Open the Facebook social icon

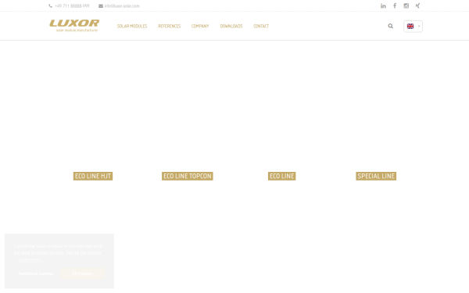pyautogui.click(x=395, y=5)
